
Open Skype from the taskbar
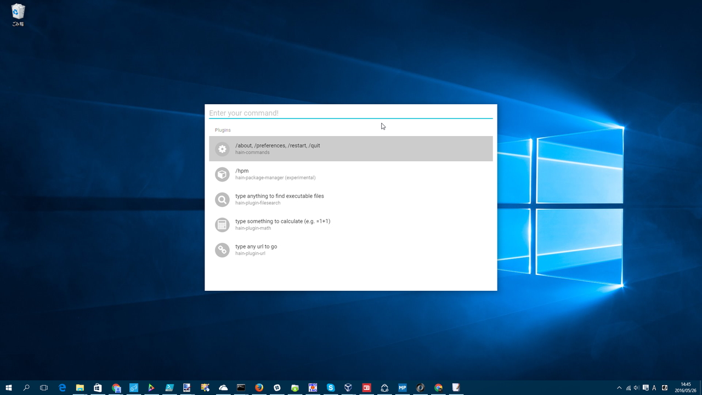point(330,388)
